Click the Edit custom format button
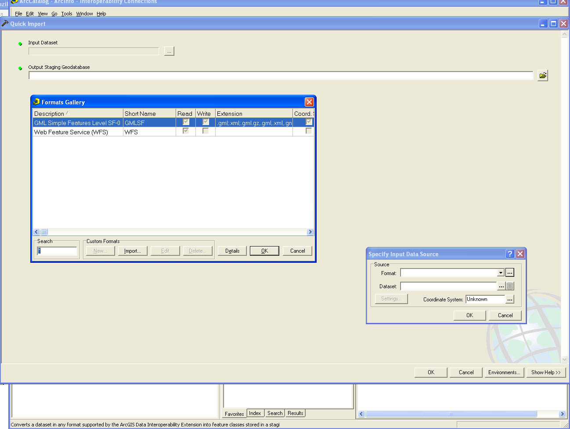This screenshot has width=570, height=429. pos(165,251)
